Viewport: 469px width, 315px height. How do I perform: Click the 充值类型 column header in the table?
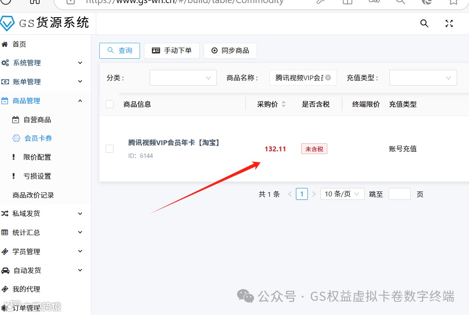[x=403, y=104]
